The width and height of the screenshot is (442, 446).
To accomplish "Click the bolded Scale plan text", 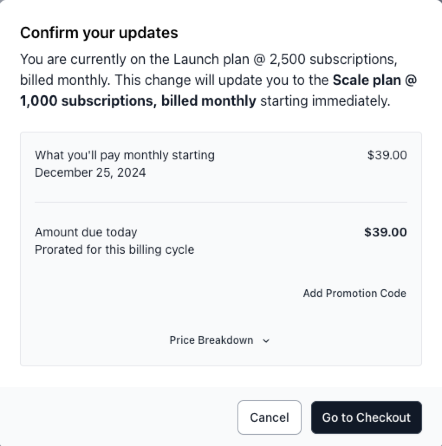I will point(377,80).
